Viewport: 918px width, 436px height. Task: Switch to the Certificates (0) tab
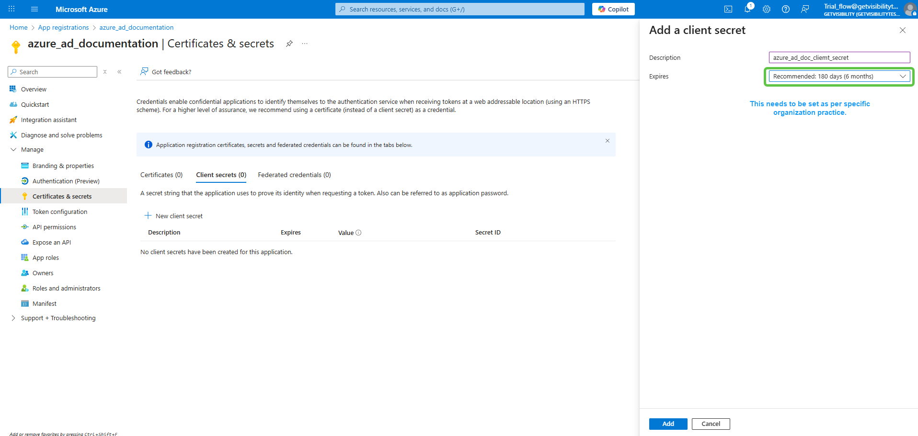161,175
